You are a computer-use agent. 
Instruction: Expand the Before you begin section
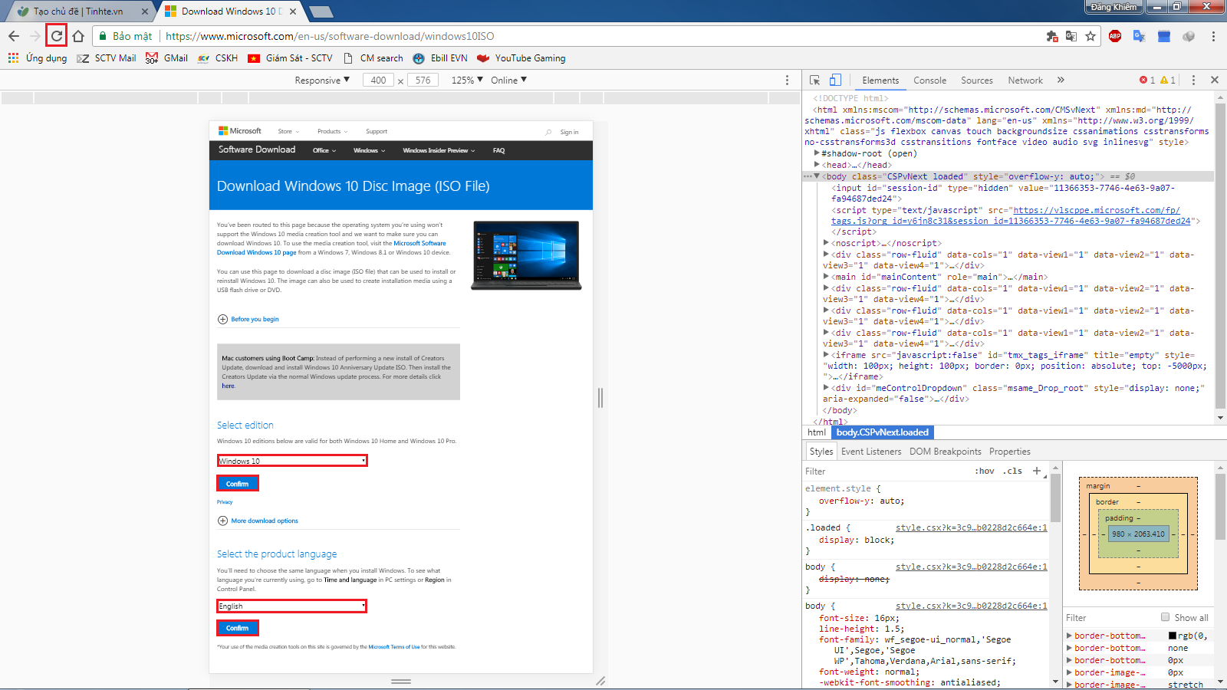248,319
